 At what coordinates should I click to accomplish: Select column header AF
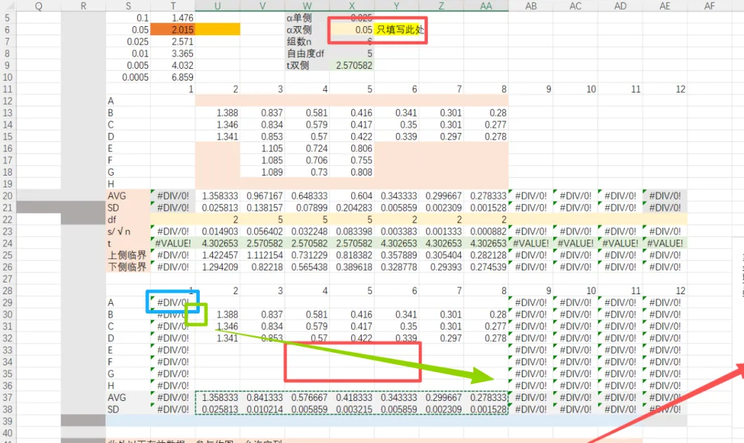[710, 6]
